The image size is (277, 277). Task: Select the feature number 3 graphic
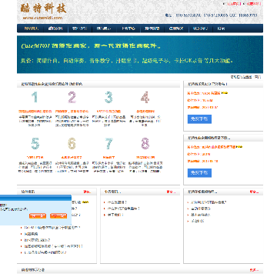tap(108, 98)
